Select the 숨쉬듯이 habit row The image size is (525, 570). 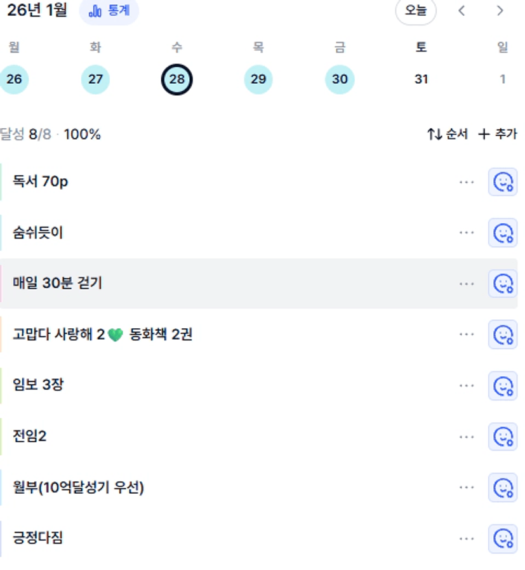point(190,233)
